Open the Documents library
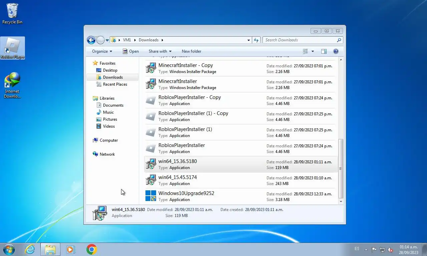 pos(113,105)
